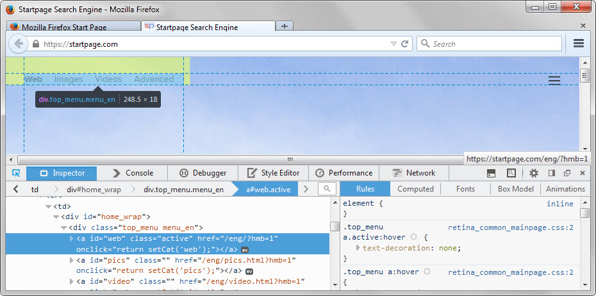
Task: Click the text-decoration none value
Action: (x=448, y=248)
